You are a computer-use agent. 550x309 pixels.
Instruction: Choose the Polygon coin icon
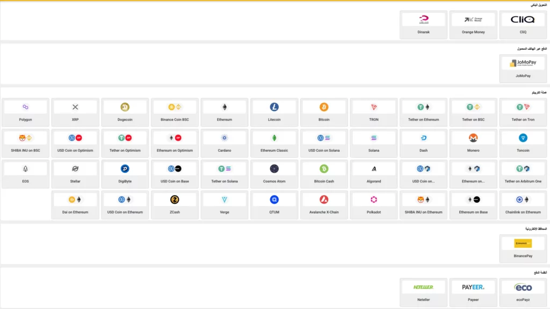pos(25,107)
